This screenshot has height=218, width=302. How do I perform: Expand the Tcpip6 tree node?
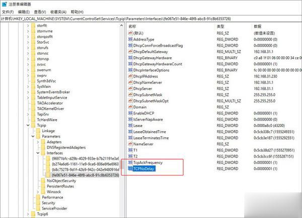[x=28, y=214]
